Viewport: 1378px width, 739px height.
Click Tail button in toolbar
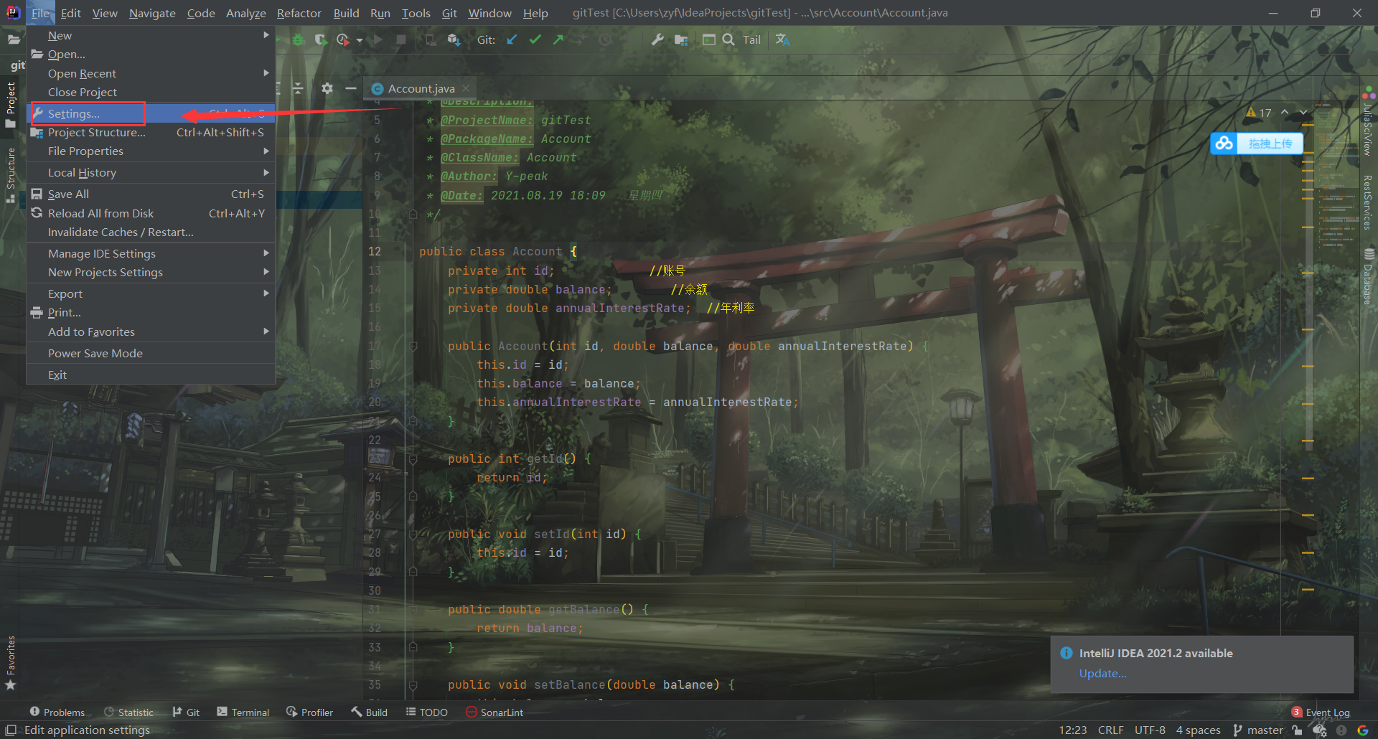tap(751, 40)
